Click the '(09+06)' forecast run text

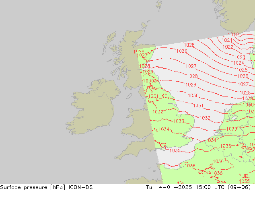[x=239, y=187]
